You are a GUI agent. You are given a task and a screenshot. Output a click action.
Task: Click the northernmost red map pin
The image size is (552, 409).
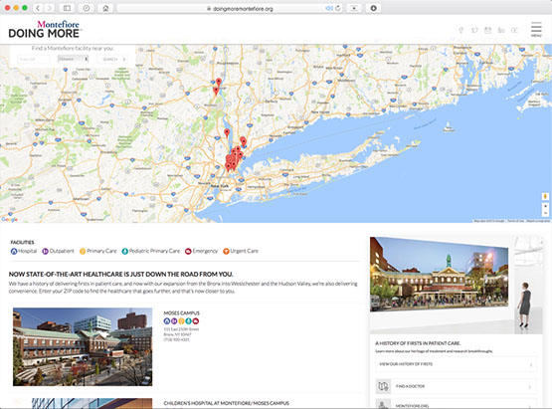coord(219,83)
